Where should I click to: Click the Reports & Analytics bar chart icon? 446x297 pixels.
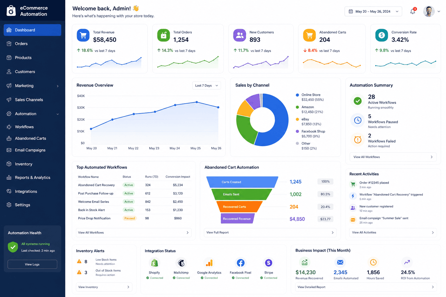tap(9, 178)
